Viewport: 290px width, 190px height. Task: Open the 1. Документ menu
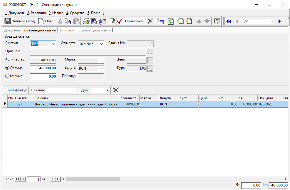[15, 13]
